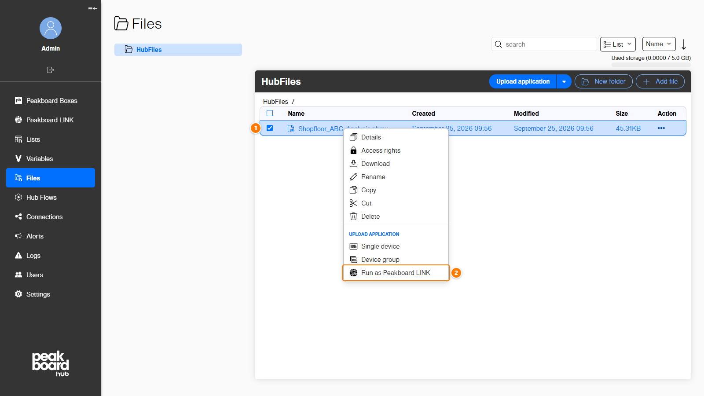Choose Cut from the context menu
Viewport: 704px width, 396px height.
point(396,203)
